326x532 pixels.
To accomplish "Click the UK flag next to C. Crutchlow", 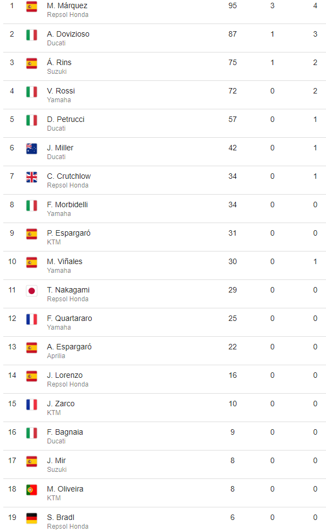I will (32, 177).
